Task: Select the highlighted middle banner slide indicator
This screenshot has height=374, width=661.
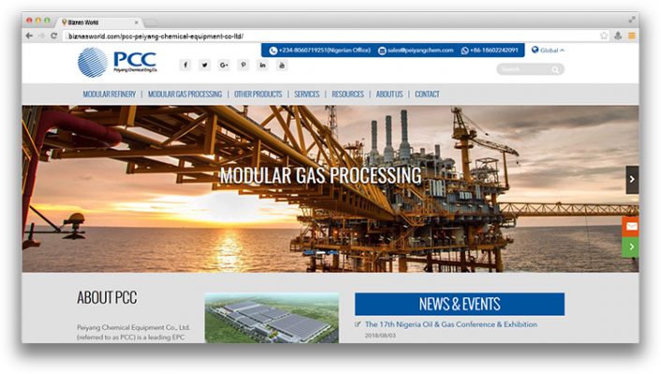Action: tap(321, 252)
